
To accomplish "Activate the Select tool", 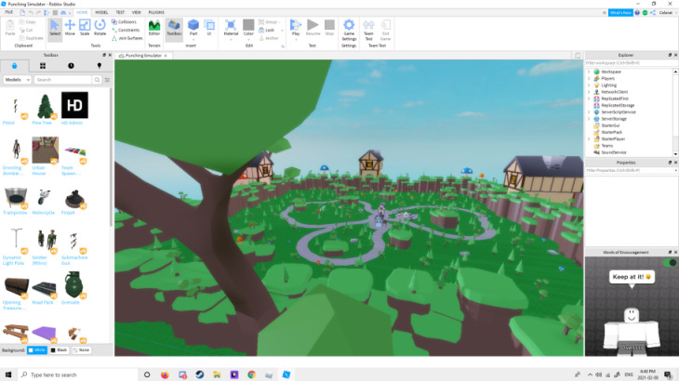I will [x=55, y=28].
